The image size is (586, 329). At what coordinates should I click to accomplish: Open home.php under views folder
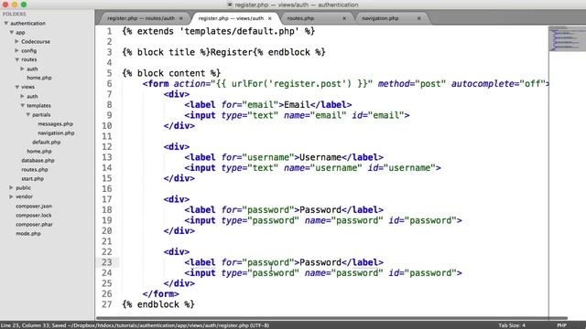(x=38, y=151)
